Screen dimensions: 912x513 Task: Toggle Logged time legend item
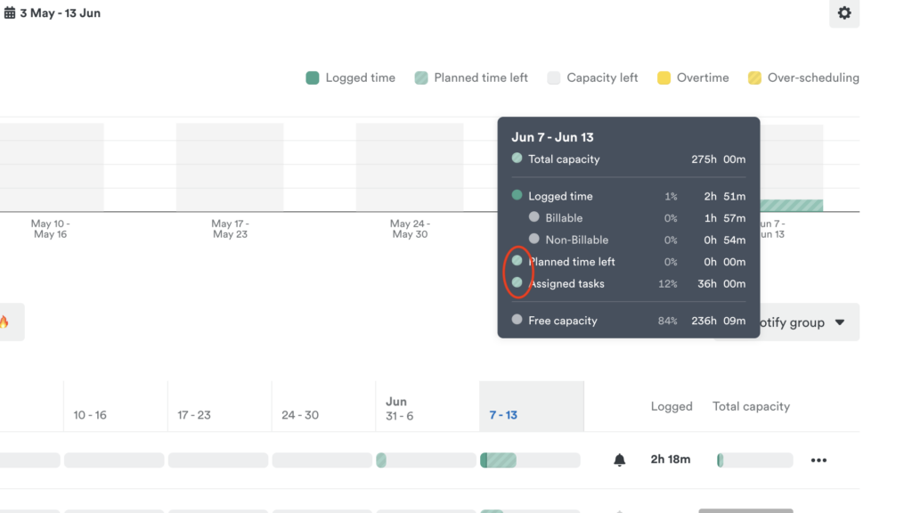coord(350,78)
